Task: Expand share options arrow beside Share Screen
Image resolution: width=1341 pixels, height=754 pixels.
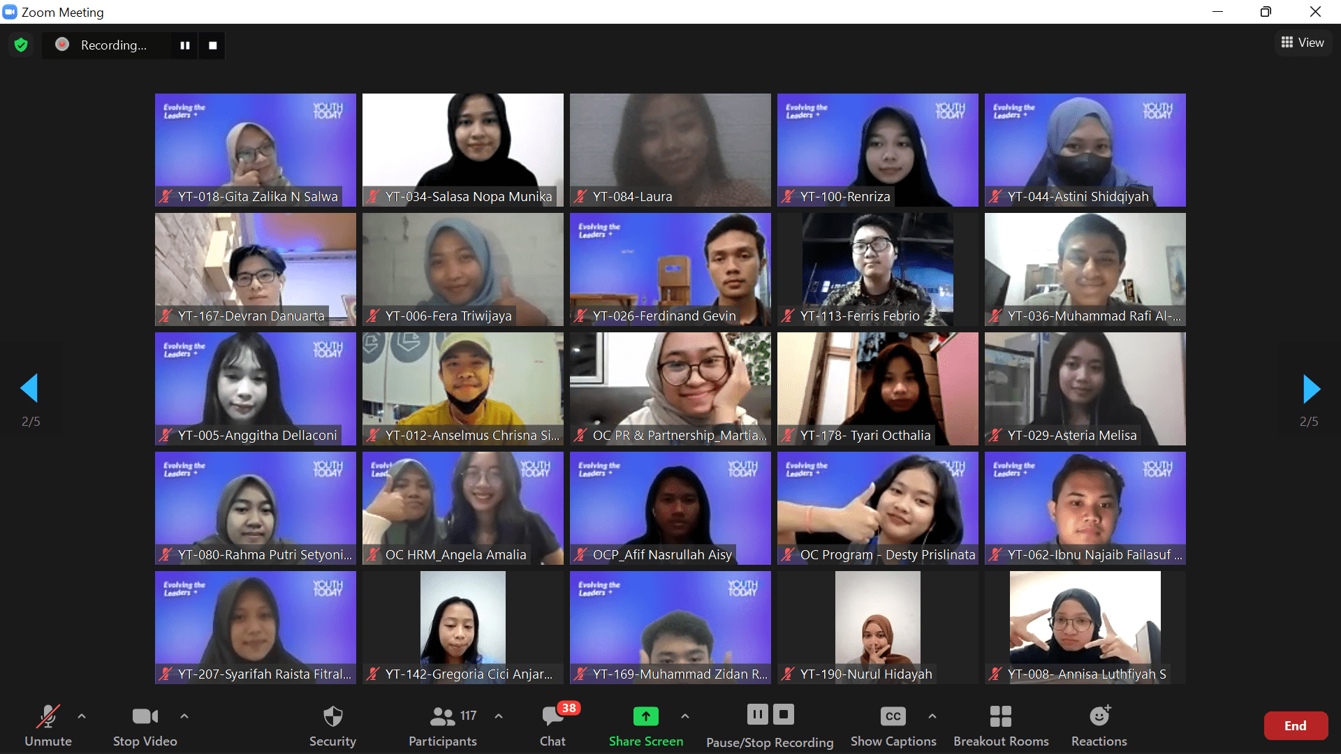Action: click(x=685, y=716)
